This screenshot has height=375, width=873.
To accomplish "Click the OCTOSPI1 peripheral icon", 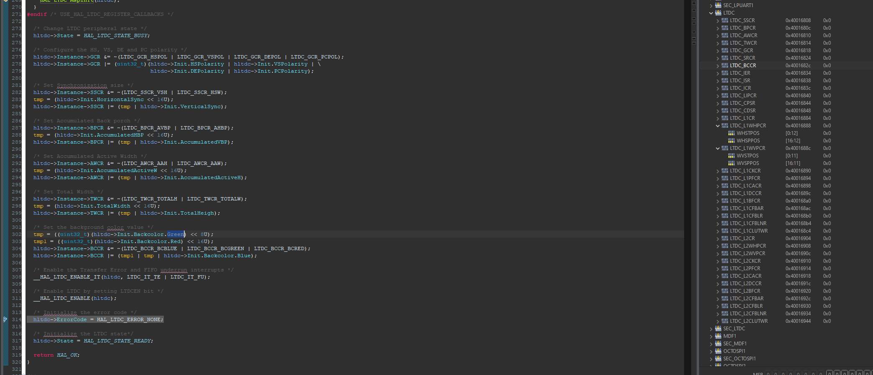I will (718, 351).
